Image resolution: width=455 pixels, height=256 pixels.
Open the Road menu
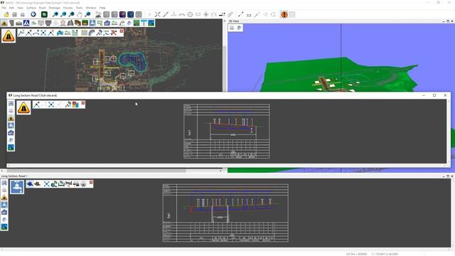point(43,8)
